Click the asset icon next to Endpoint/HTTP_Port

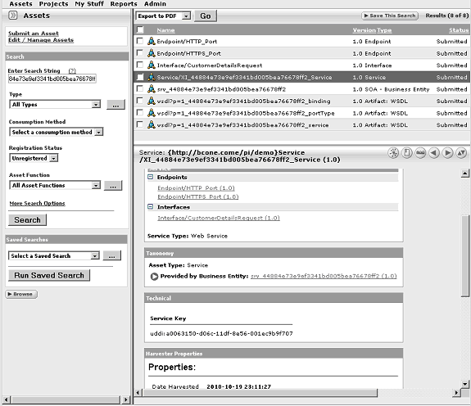(152, 41)
